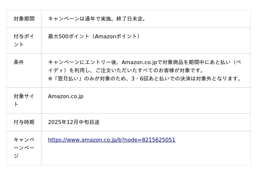Screen dimensions: 263x175
Task: Click the 最大500ポイント text
Action: pos(68,36)
